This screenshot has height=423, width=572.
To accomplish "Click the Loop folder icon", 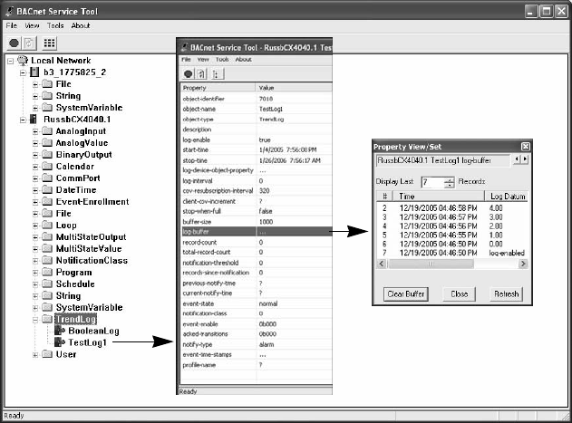I will [47, 225].
